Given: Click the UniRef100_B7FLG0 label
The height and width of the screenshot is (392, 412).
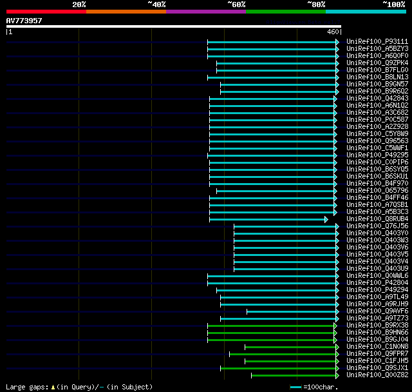Looking at the screenshot, I should [x=377, y=70].
